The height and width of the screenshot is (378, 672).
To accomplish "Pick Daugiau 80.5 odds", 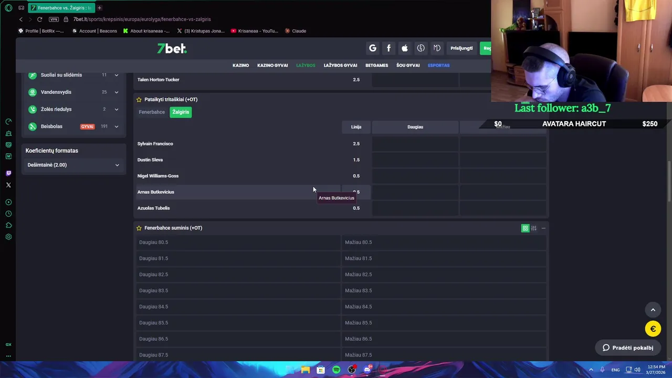I will point(238,242).
